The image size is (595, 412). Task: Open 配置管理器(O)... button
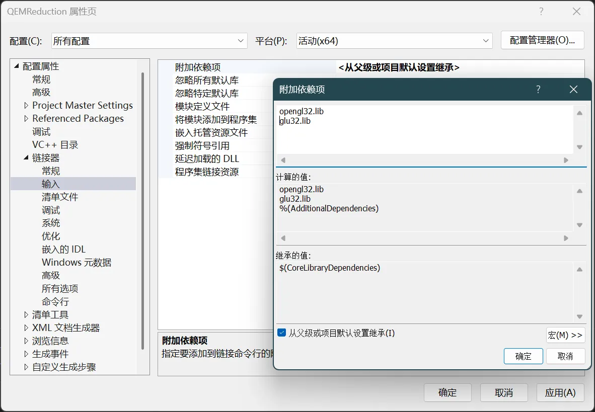pos(542,41)
